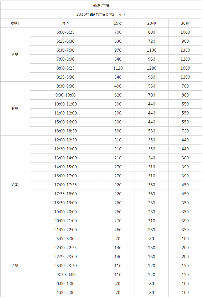Click the 30秒 column header
This screenshot has height=298, width=203.
[185, 23]
